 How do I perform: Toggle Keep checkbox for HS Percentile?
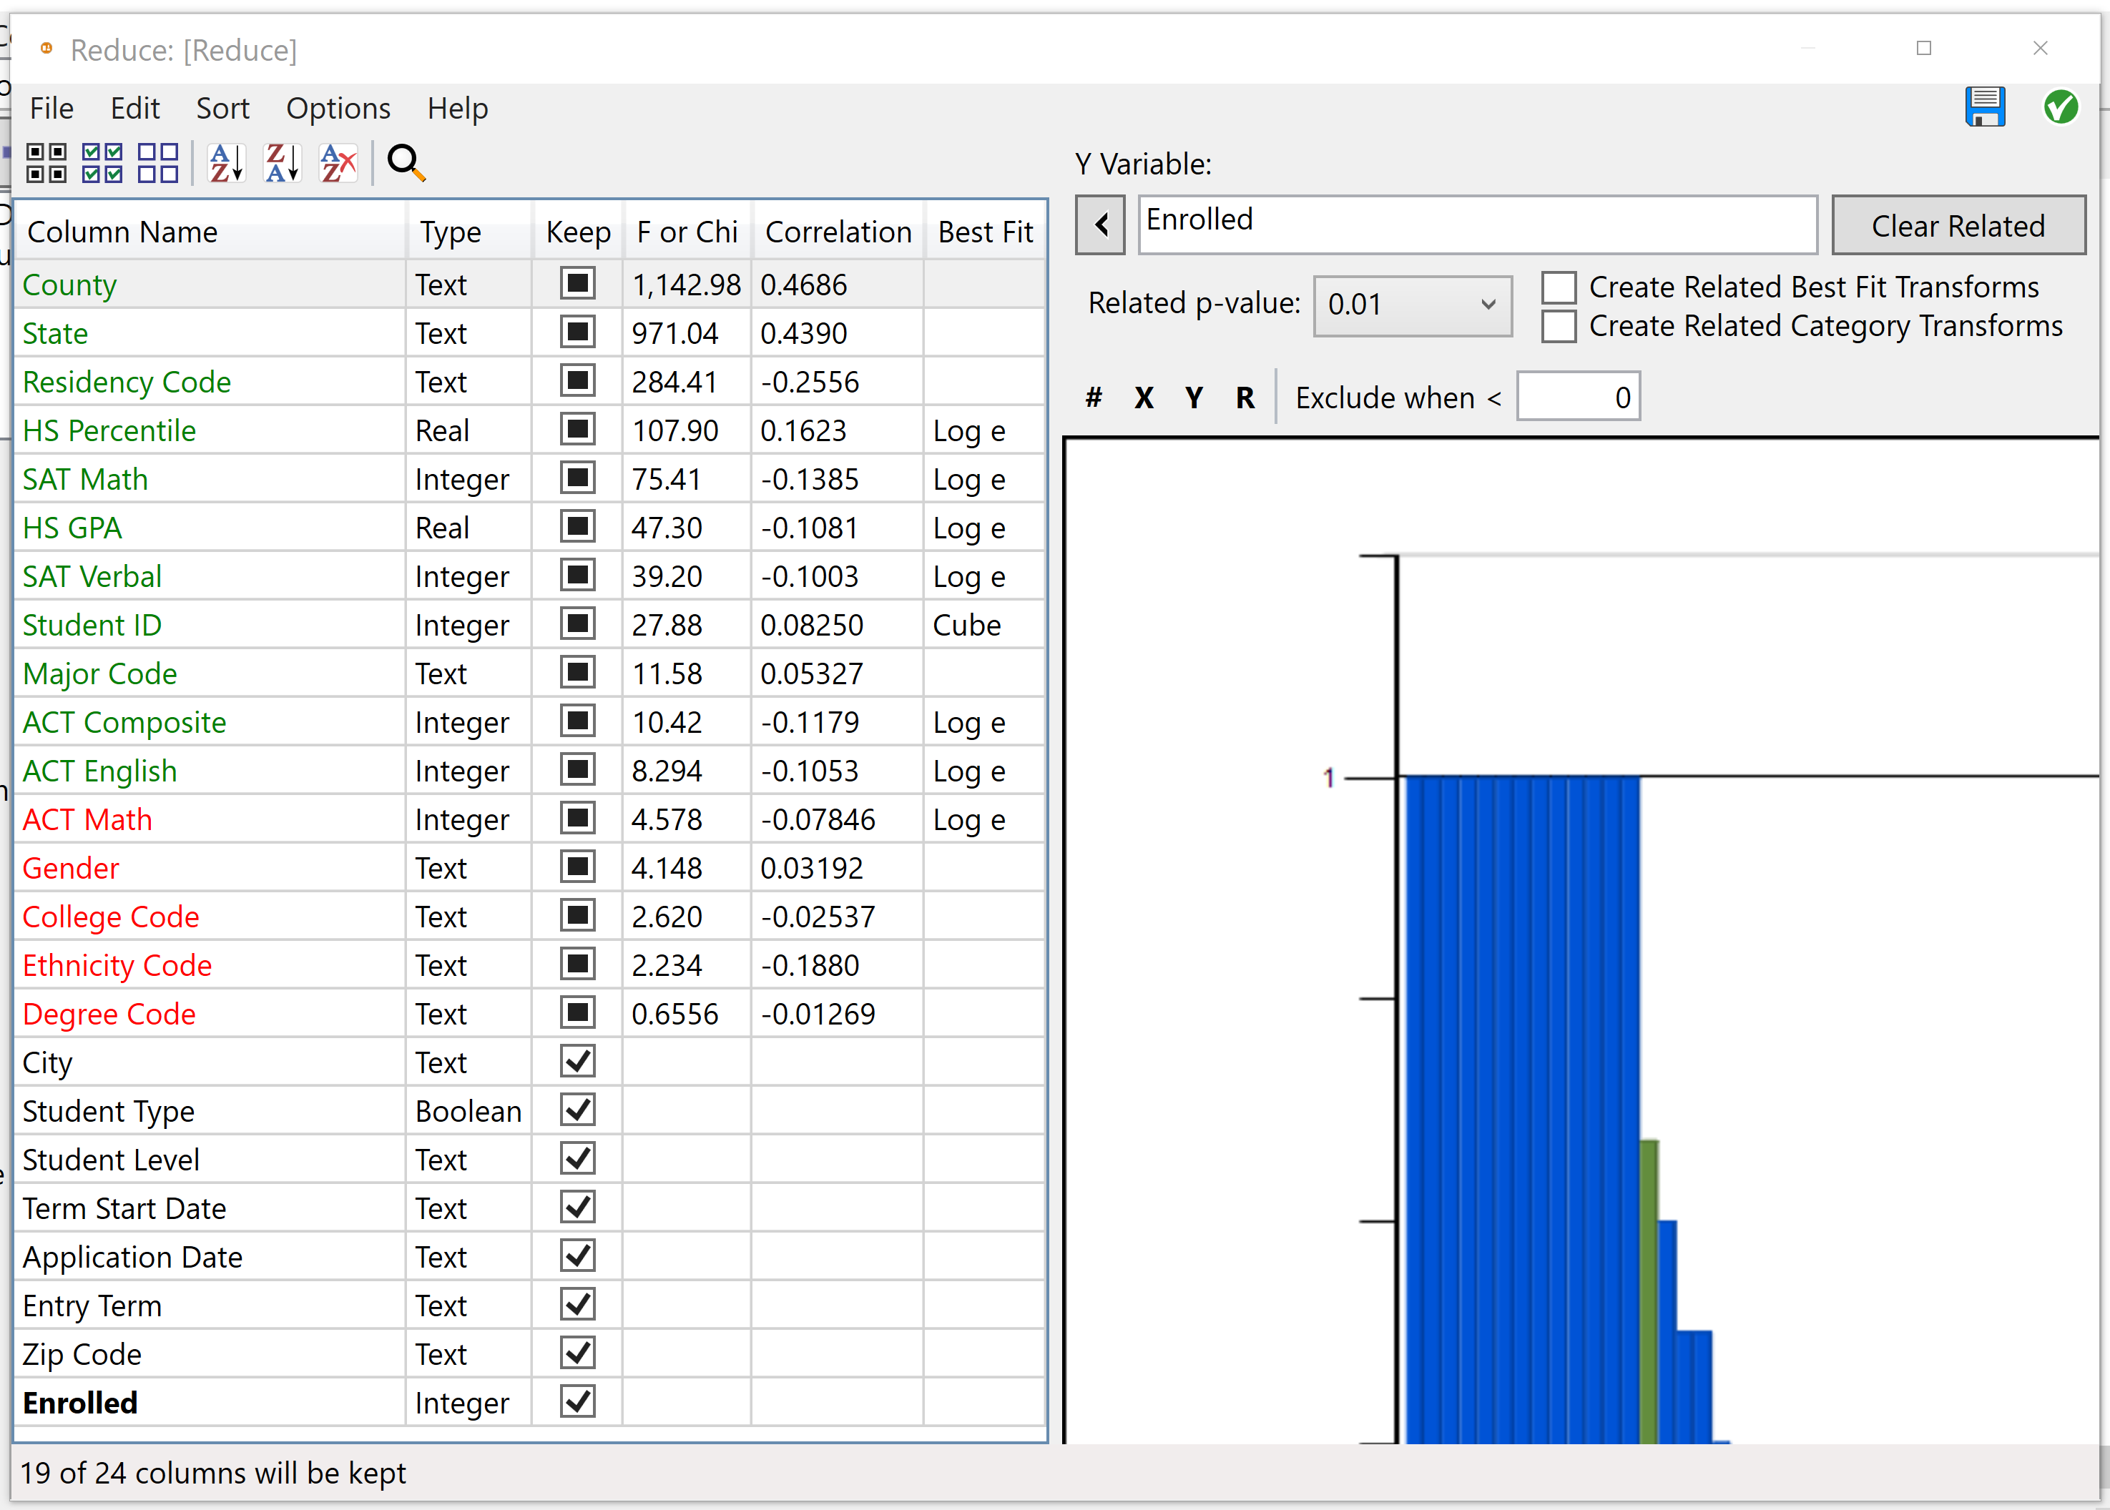(x=577, y=430)
